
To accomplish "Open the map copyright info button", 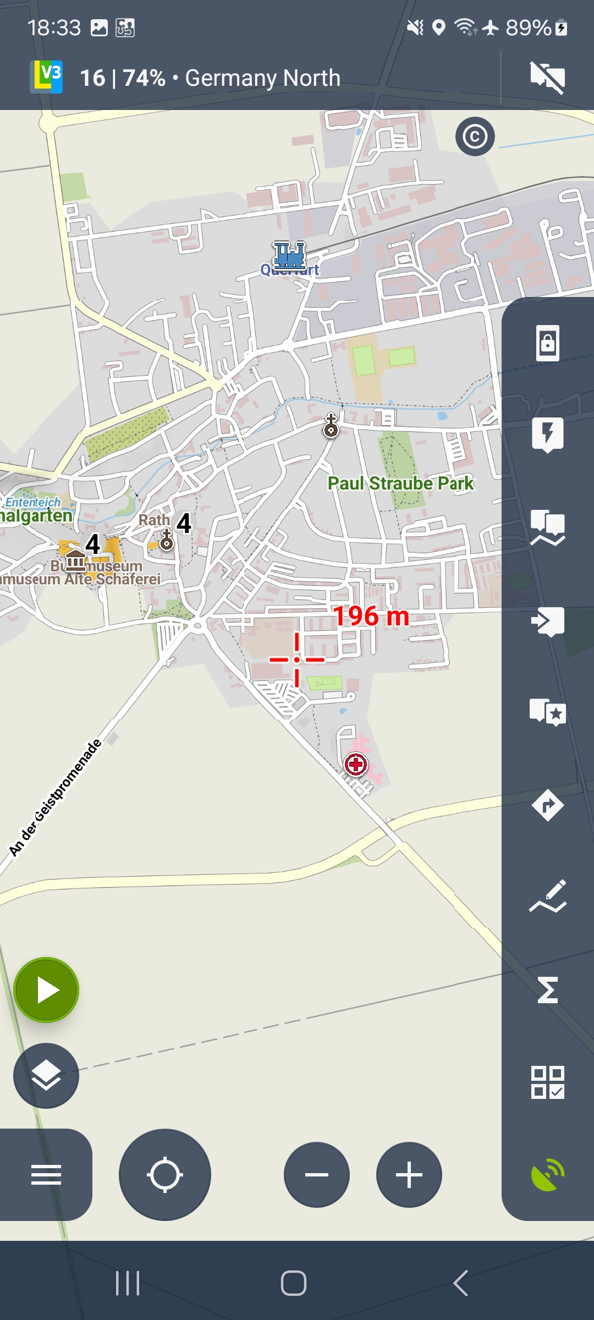I will coord(475,136).
